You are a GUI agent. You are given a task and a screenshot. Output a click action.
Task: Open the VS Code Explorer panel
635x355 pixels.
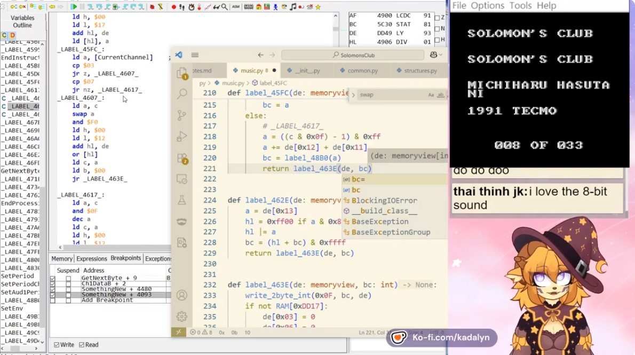(182, 73)
